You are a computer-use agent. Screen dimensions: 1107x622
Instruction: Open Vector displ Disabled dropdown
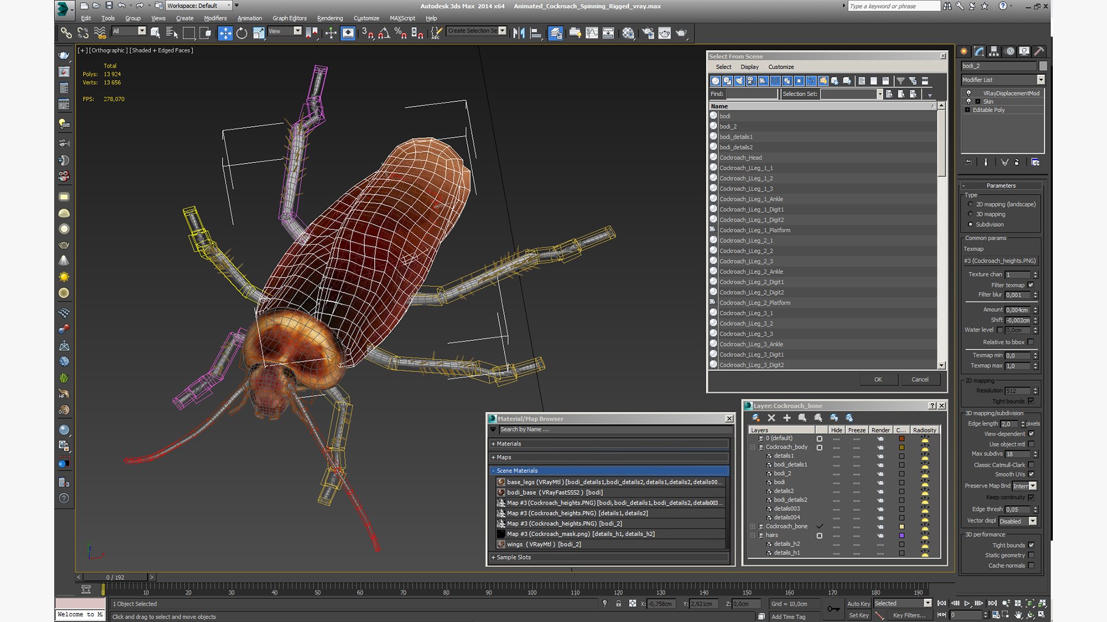point(1018,521)
